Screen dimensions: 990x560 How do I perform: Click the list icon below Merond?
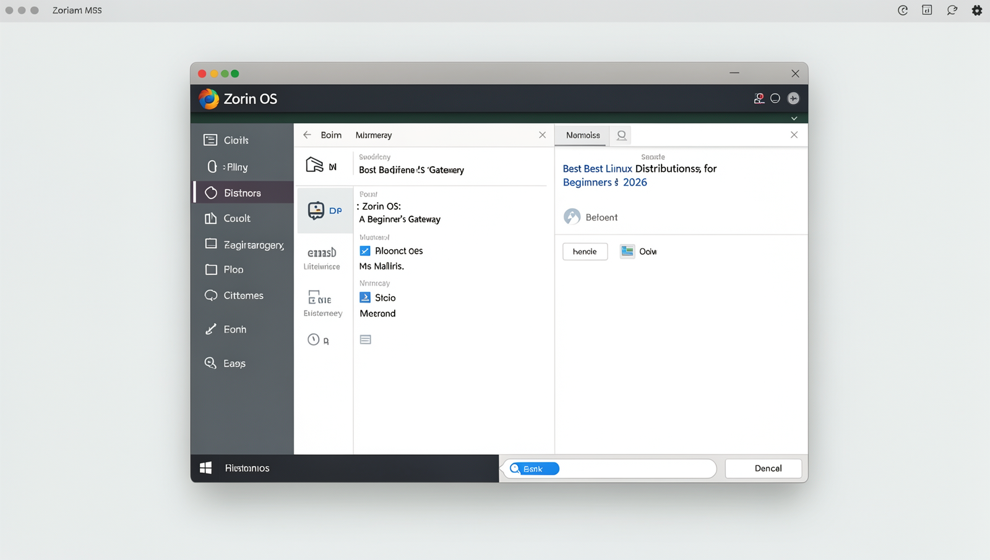tap(366, 339)
